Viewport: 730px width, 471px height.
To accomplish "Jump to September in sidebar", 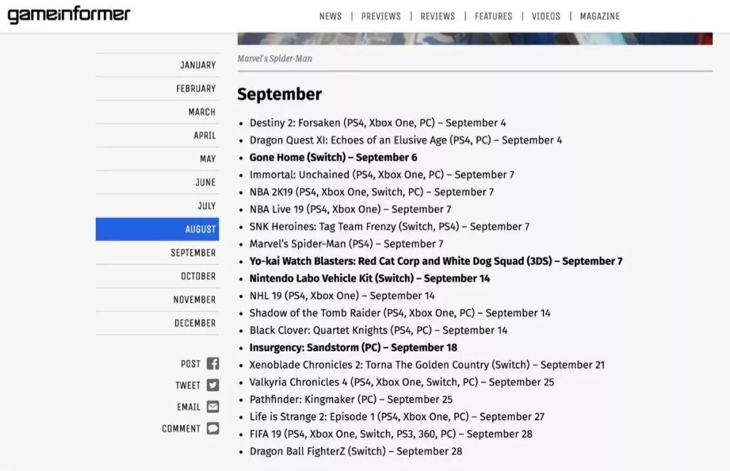I will point(157,252).
